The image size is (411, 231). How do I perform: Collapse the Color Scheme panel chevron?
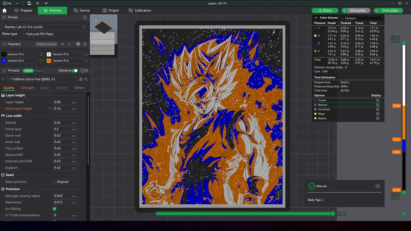(316, 18)
